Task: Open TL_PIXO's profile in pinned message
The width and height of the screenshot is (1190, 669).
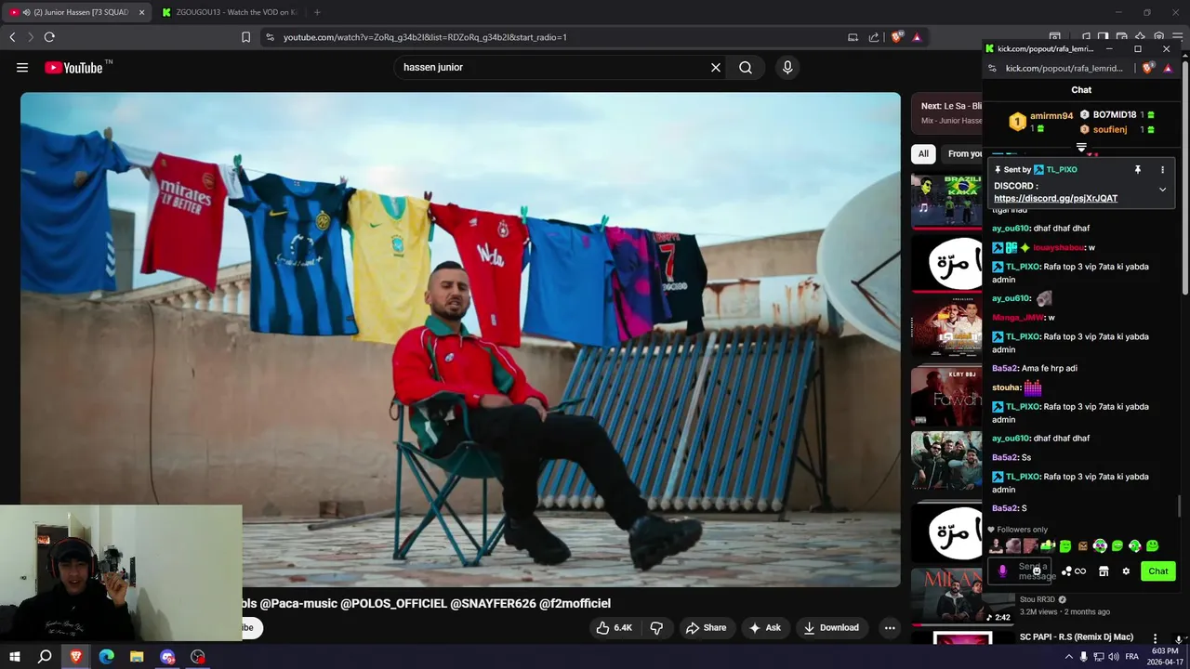Action: pyautogui.click(x=1062, y=170)
